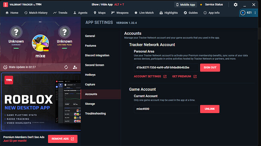
Task: Click the Roblox New Desktop App ad
Action: click(x=41, y=101)
